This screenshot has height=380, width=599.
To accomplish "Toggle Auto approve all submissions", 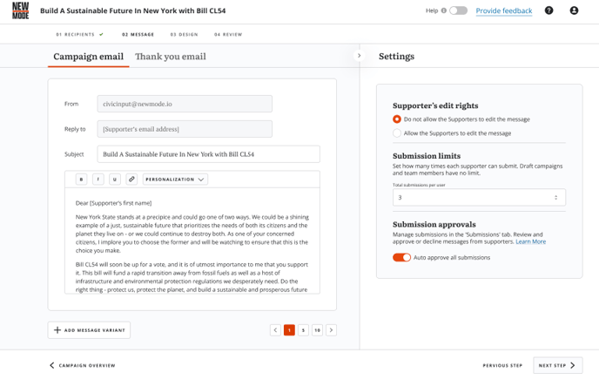I will pyautogui.click(x=401, y=257).
